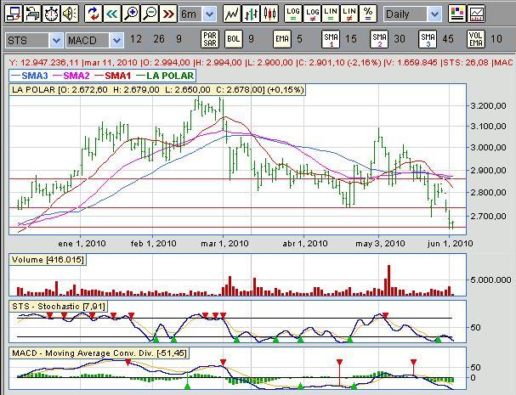Open the 6m time range dropdown
Image resolution: width=516 pixels, height=395 pixels.
[198, 14]
